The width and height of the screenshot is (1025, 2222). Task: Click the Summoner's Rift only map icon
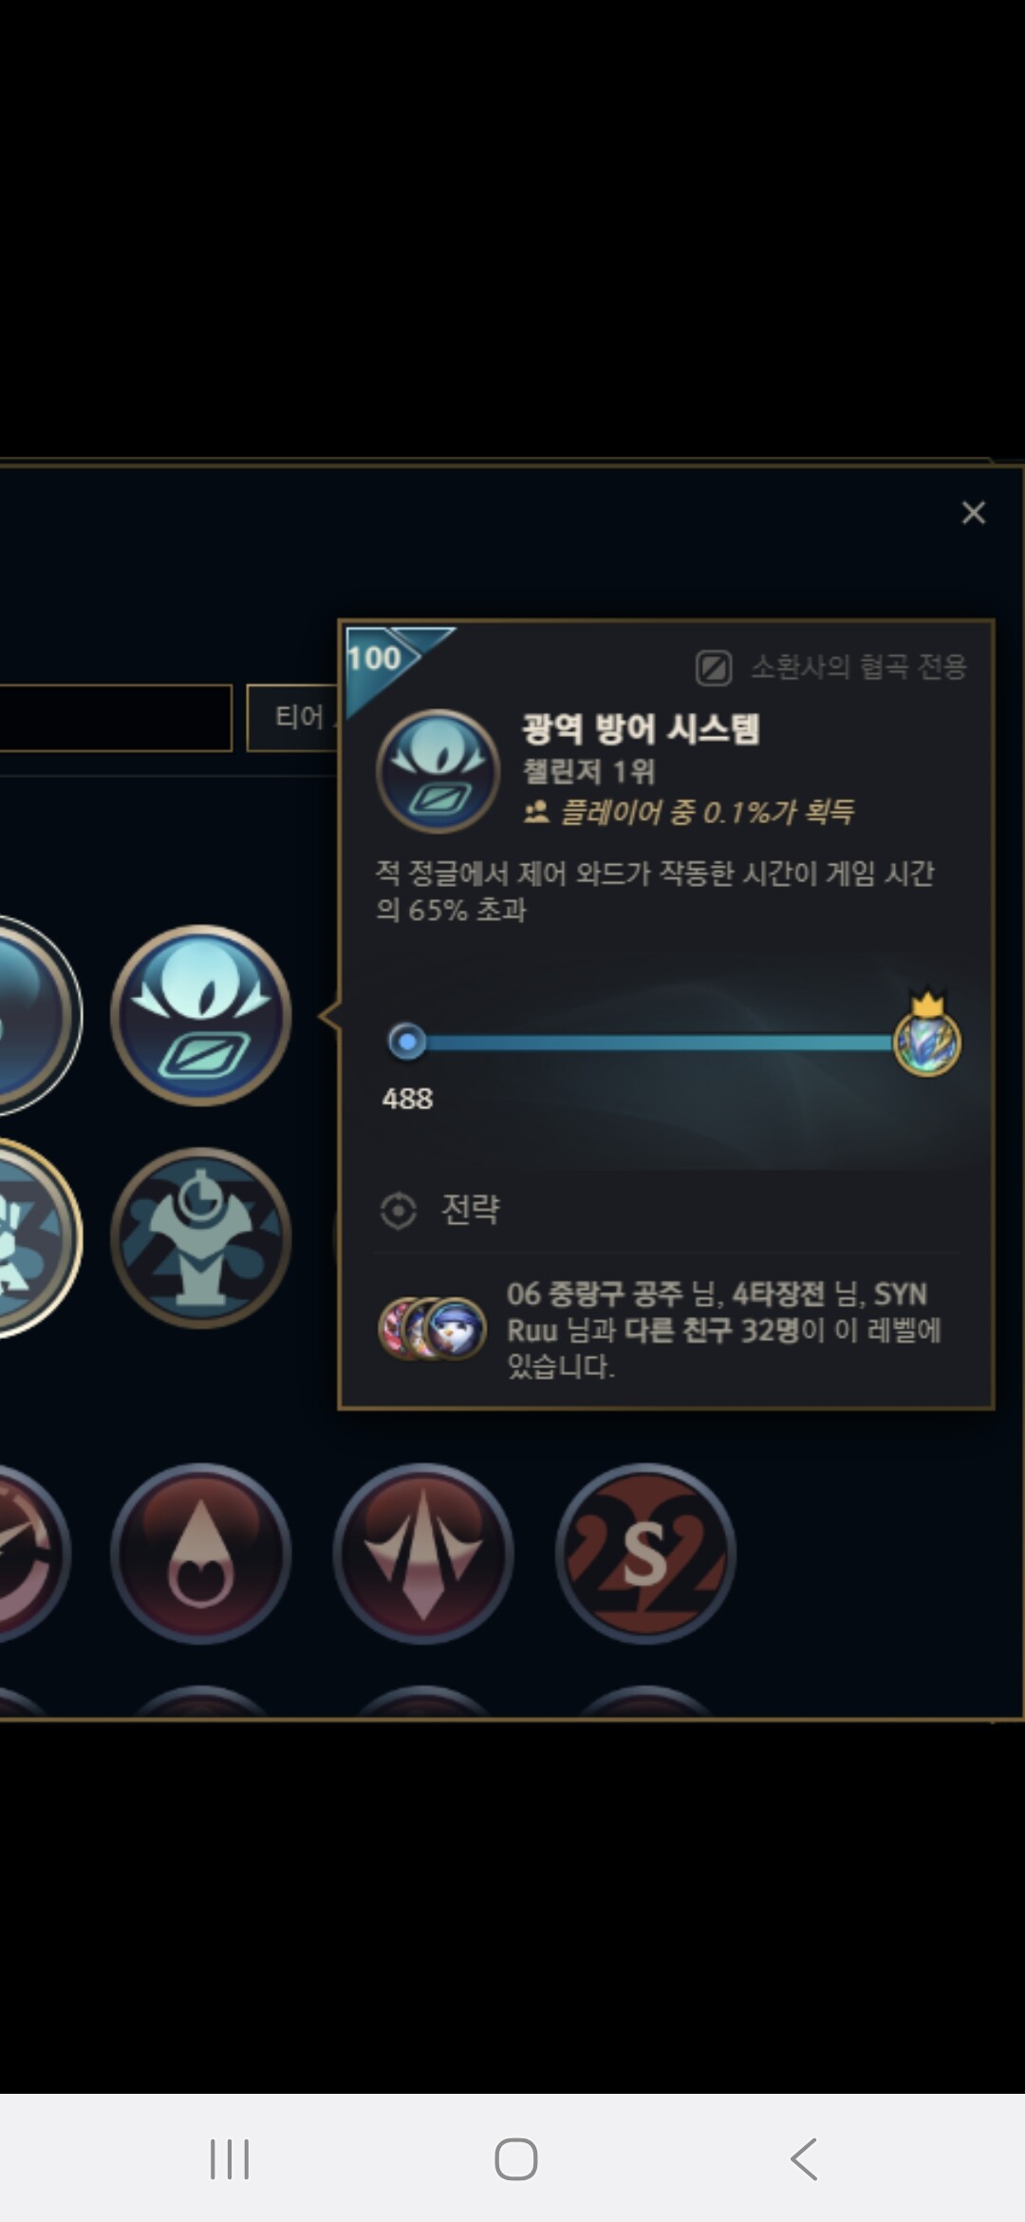point(714,668)
